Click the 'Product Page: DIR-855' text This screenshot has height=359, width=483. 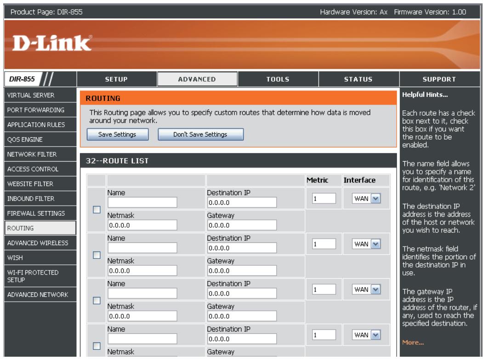tap(46, 12)
